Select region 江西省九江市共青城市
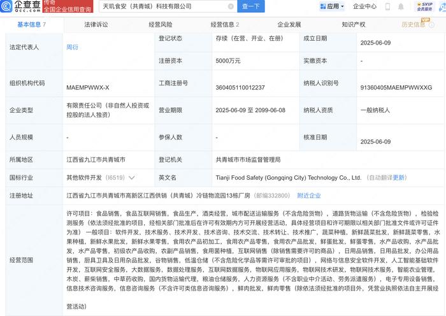446x316 pixels. [96, 160]
